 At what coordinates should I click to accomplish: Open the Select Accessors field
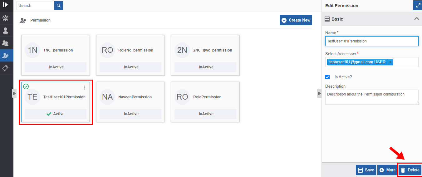pyautogui.click(x=372, y=62)
